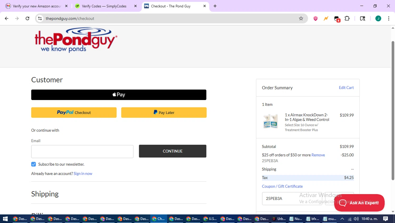
Task: Click The Pond Guy logo
Action: click(x=76, y=40)
